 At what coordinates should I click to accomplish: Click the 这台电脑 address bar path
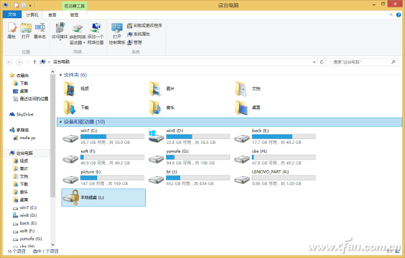[x=61, y=61]
